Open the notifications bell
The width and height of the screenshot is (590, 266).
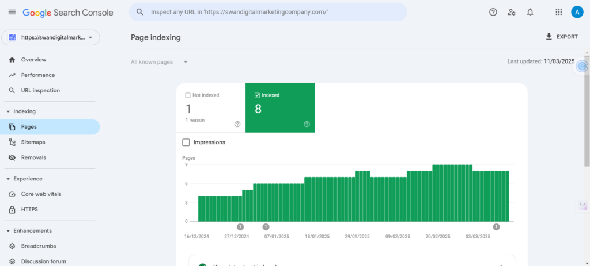pos(530,12)
